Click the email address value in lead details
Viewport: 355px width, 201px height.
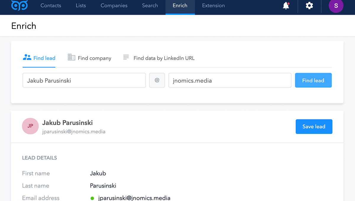[x=134, y=198]
